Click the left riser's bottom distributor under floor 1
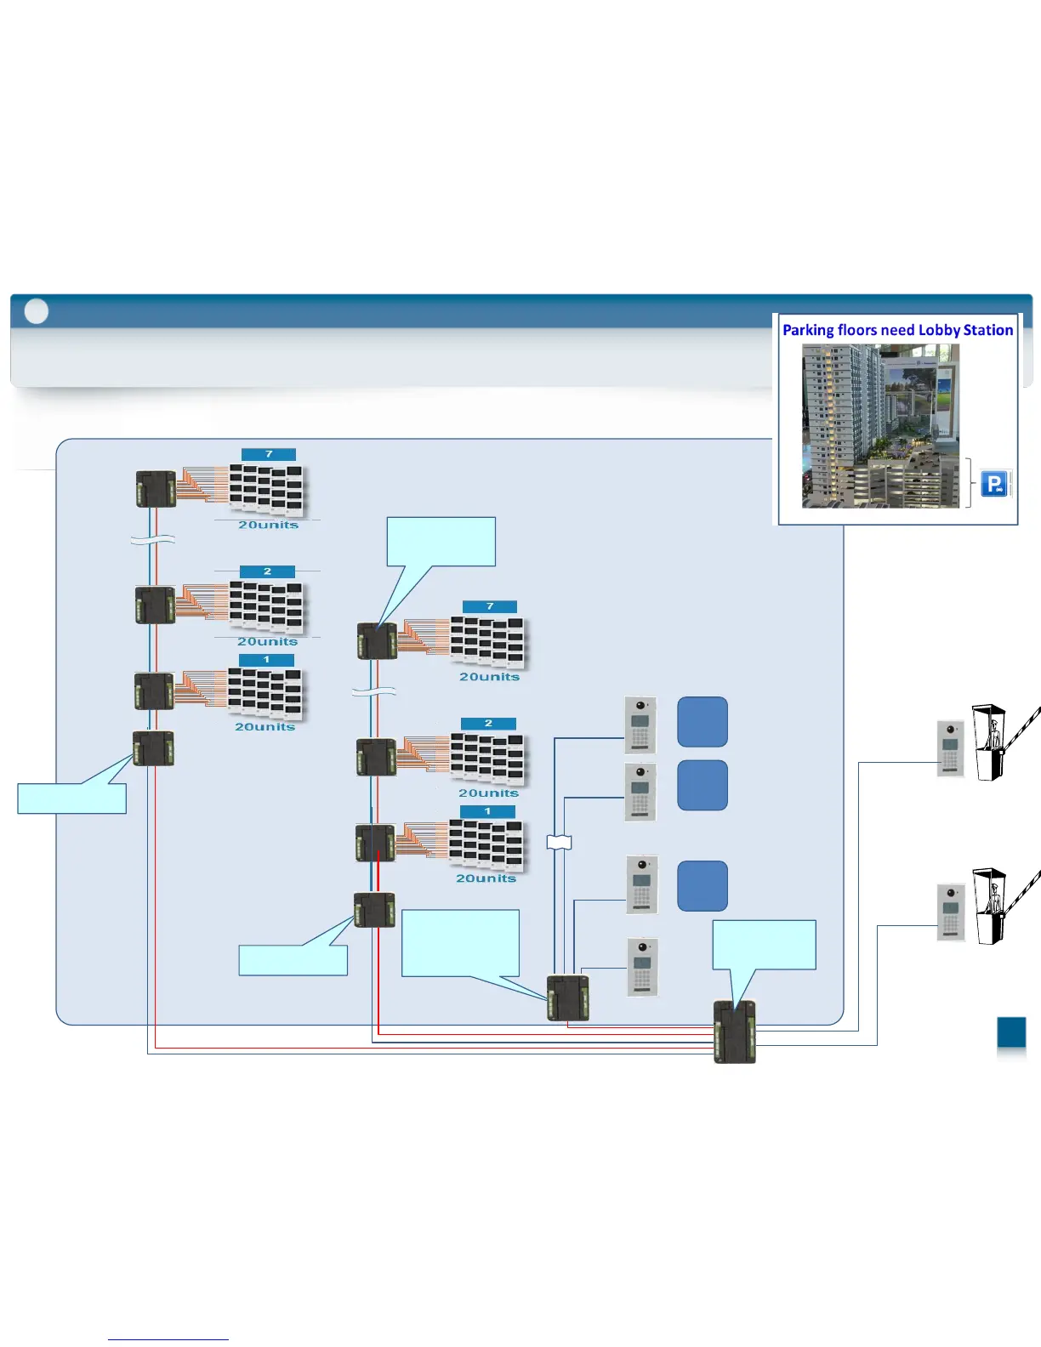 [153, 748]
